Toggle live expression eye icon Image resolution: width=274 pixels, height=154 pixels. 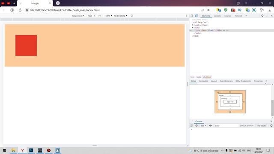tap(210, 126)
